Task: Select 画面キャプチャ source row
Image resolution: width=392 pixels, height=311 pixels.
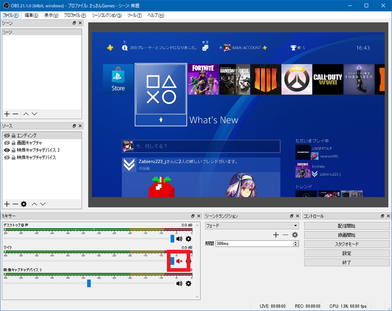Action: (42, 143)
